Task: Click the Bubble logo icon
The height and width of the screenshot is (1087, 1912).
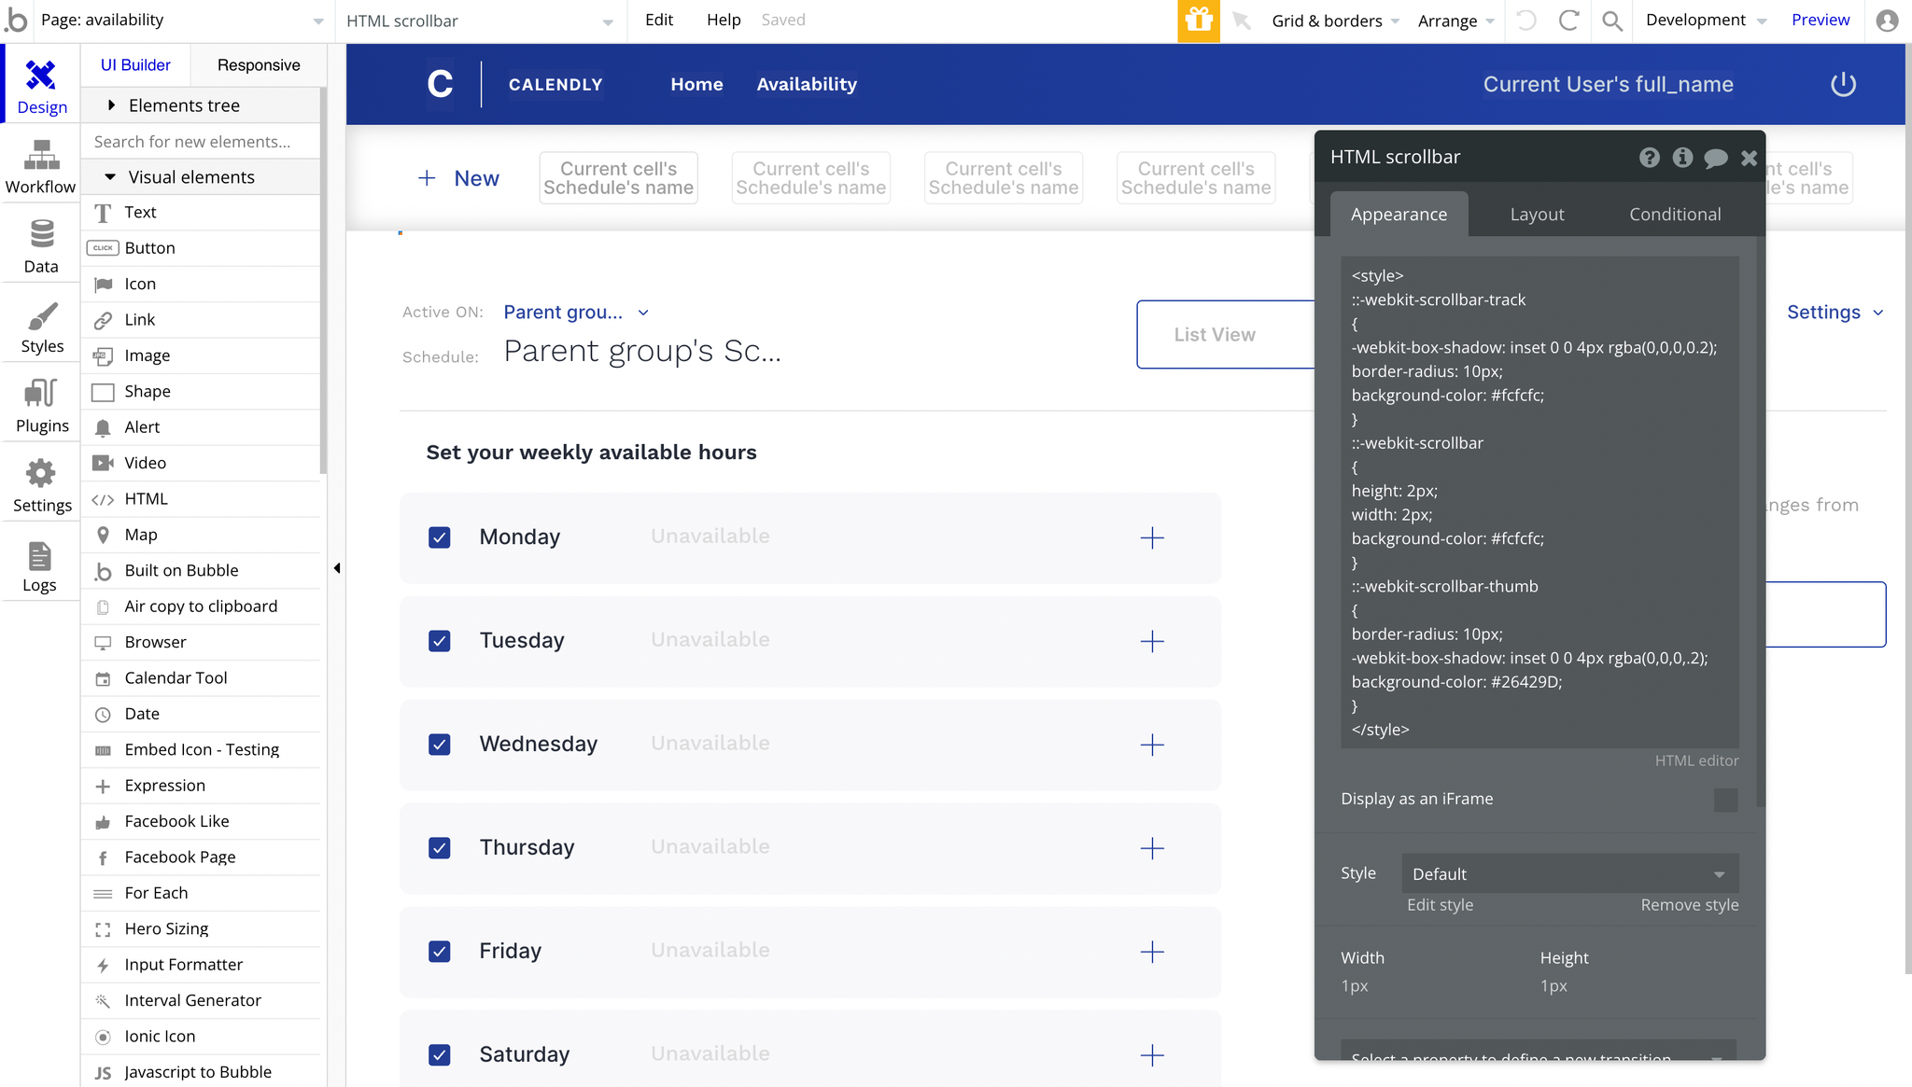Action: (x=16, y=20)
